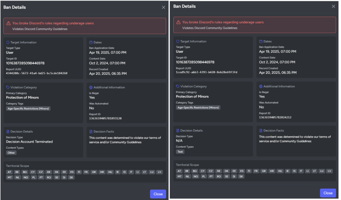Click Report UUID starting 4344280c
341x200 pixels.
[37, 73]
